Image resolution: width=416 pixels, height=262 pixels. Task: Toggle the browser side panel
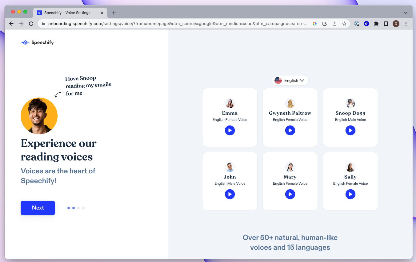386,24
